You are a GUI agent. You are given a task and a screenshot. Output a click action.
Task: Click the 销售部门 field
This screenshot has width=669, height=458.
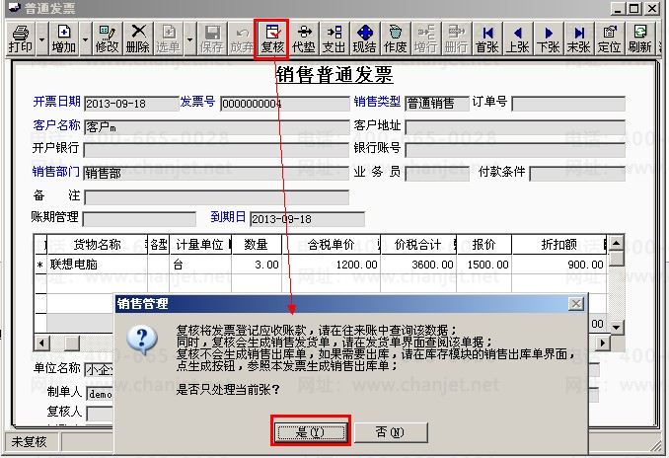216,174
